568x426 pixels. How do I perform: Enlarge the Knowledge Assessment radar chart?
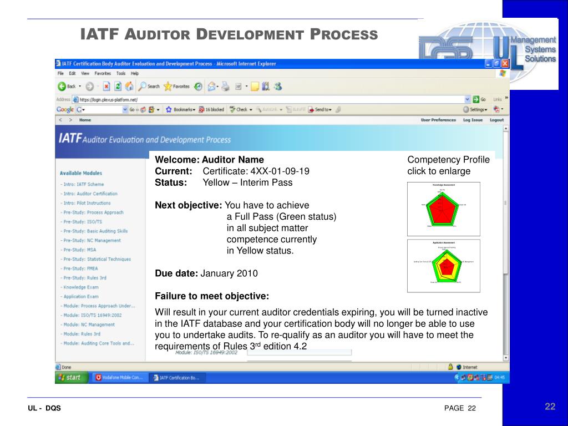tap(443, 209)
